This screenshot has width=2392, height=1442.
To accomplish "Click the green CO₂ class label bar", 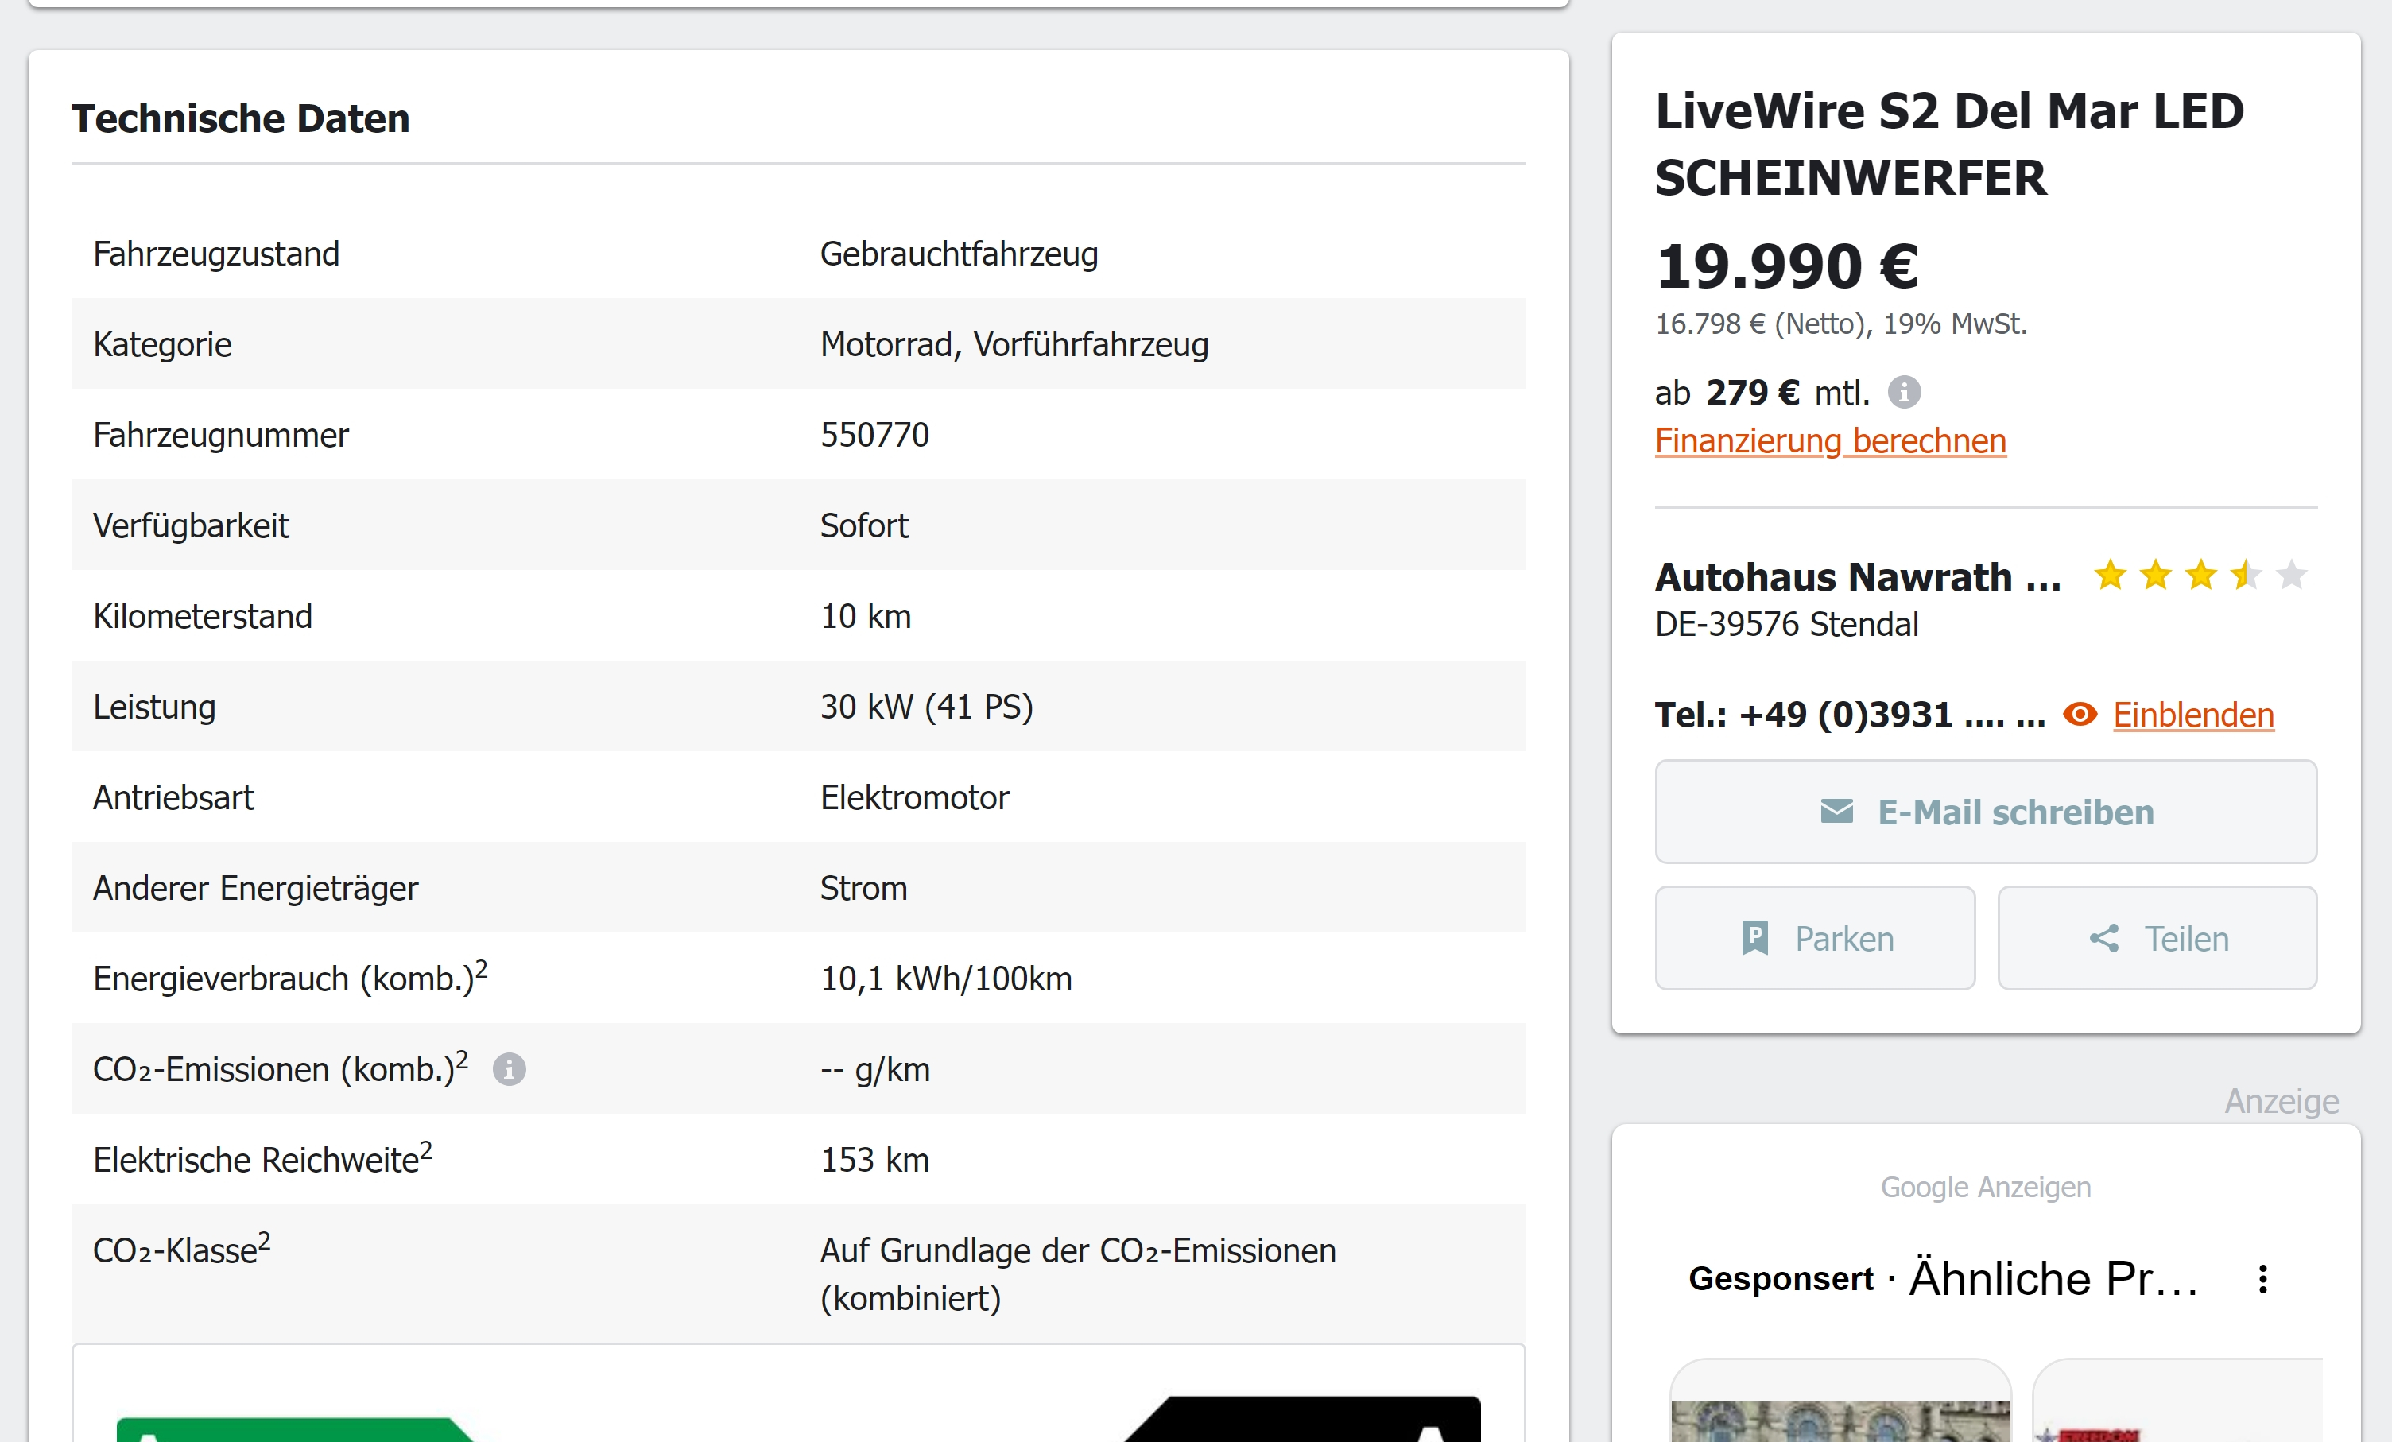I will click(x=291, y=1428).
